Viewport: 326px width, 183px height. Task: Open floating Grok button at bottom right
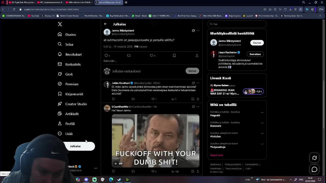(x=315, y=158)
